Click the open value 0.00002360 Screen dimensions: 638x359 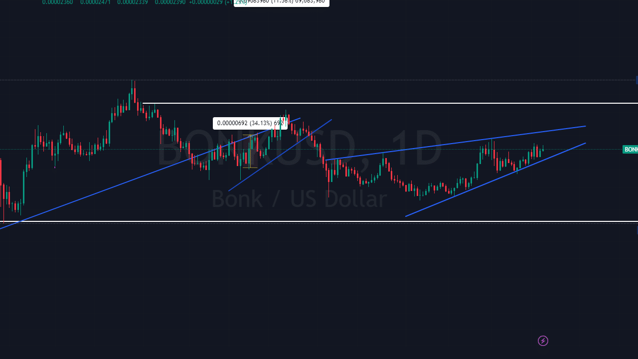(57, 2)
